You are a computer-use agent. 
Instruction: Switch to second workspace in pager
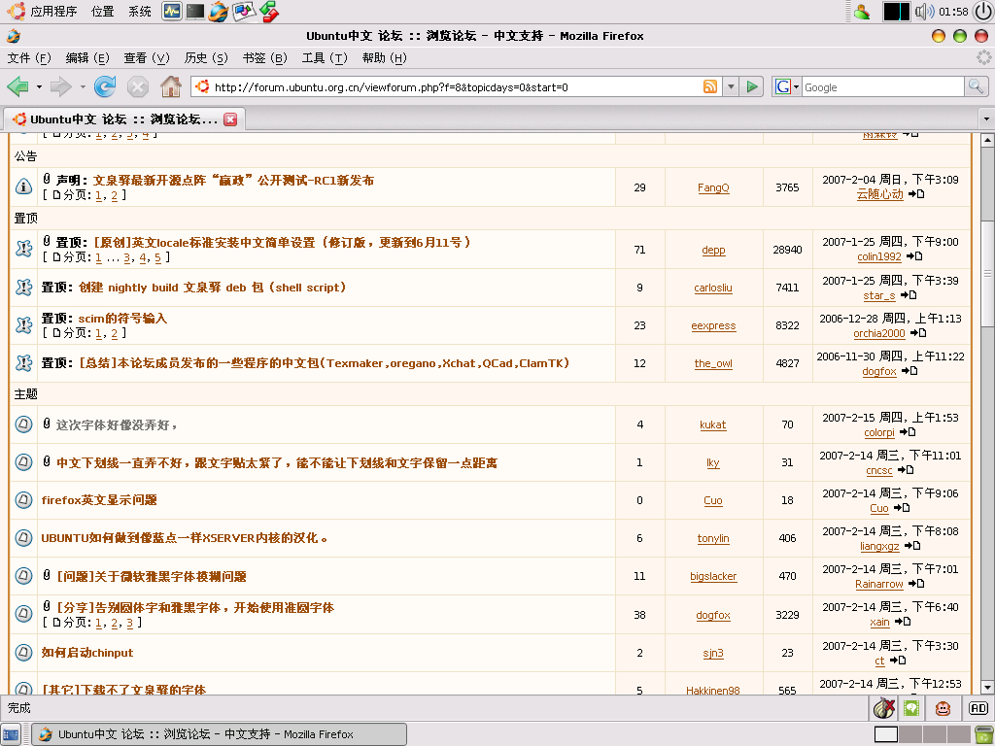910,734
